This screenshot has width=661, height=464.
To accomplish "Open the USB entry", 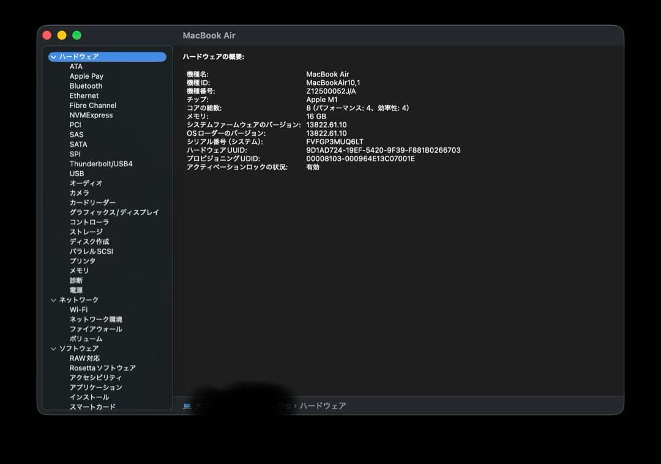I will tap(77, 174).
